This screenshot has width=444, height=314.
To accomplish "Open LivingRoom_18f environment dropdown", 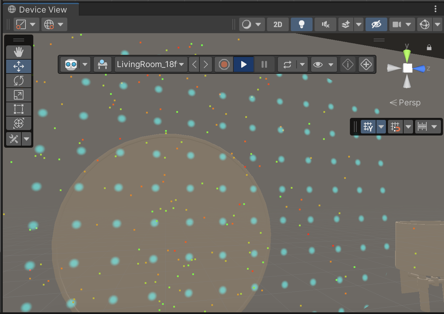I will 151,64.
